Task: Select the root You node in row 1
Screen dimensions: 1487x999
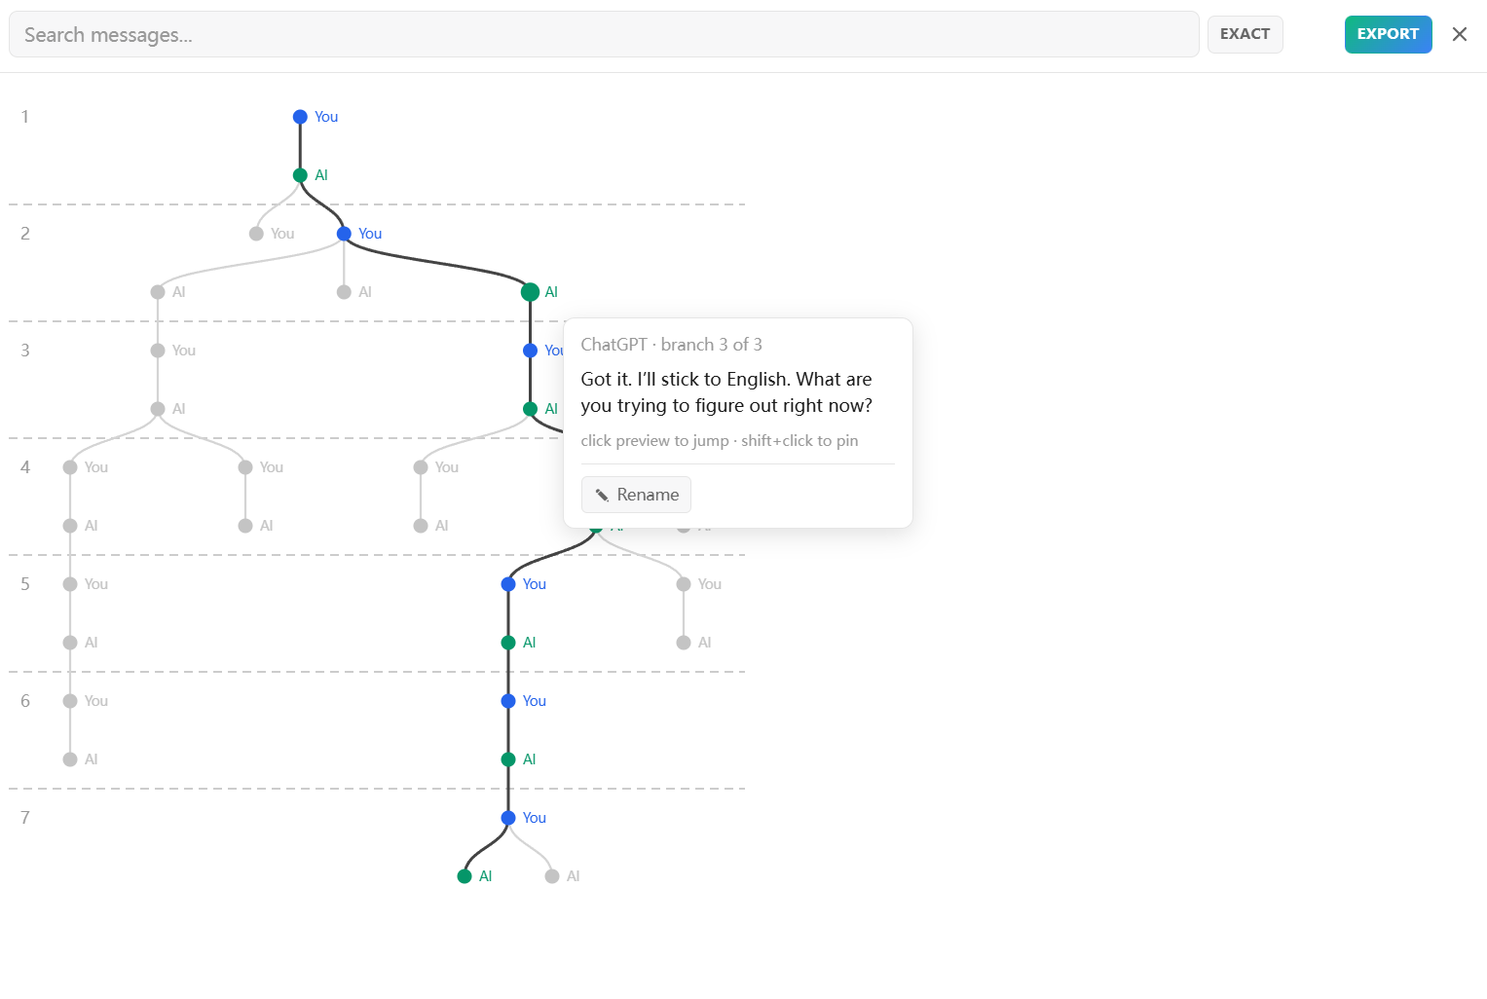Action: 300,117
